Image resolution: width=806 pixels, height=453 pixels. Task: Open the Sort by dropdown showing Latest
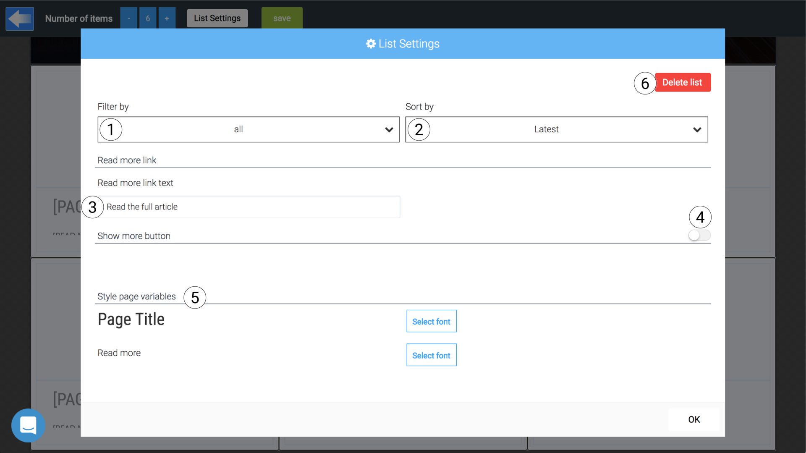click(556, 129)
